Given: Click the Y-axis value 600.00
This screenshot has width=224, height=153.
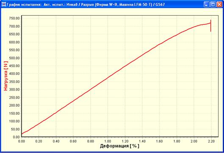Looking at the screenshot, I should click(14, 42).
